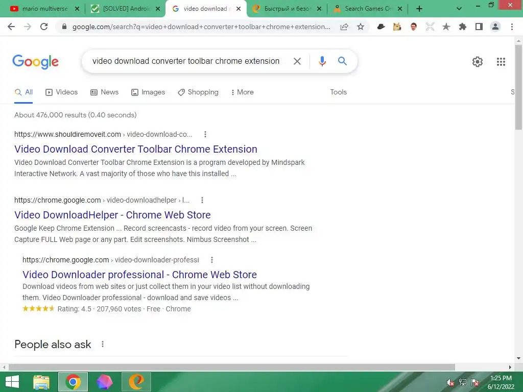Screen dimensions: 523x392
Task: Open the man face extension icon
Action: (x=413, y=27)
